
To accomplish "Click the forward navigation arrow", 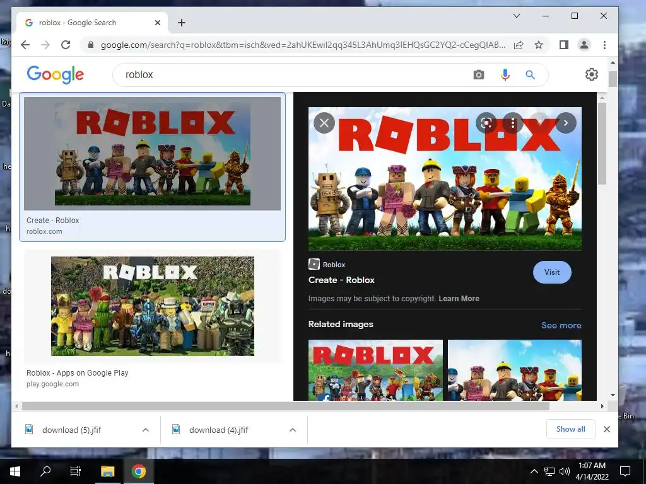I will pyautogui.click(x=45, y=45).
